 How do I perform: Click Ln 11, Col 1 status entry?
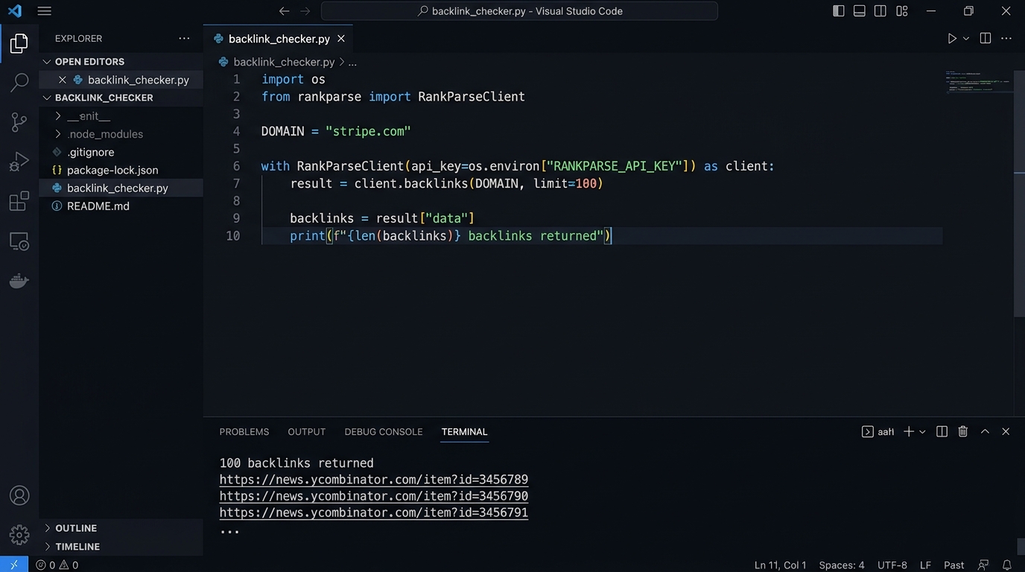click(780, 565)
